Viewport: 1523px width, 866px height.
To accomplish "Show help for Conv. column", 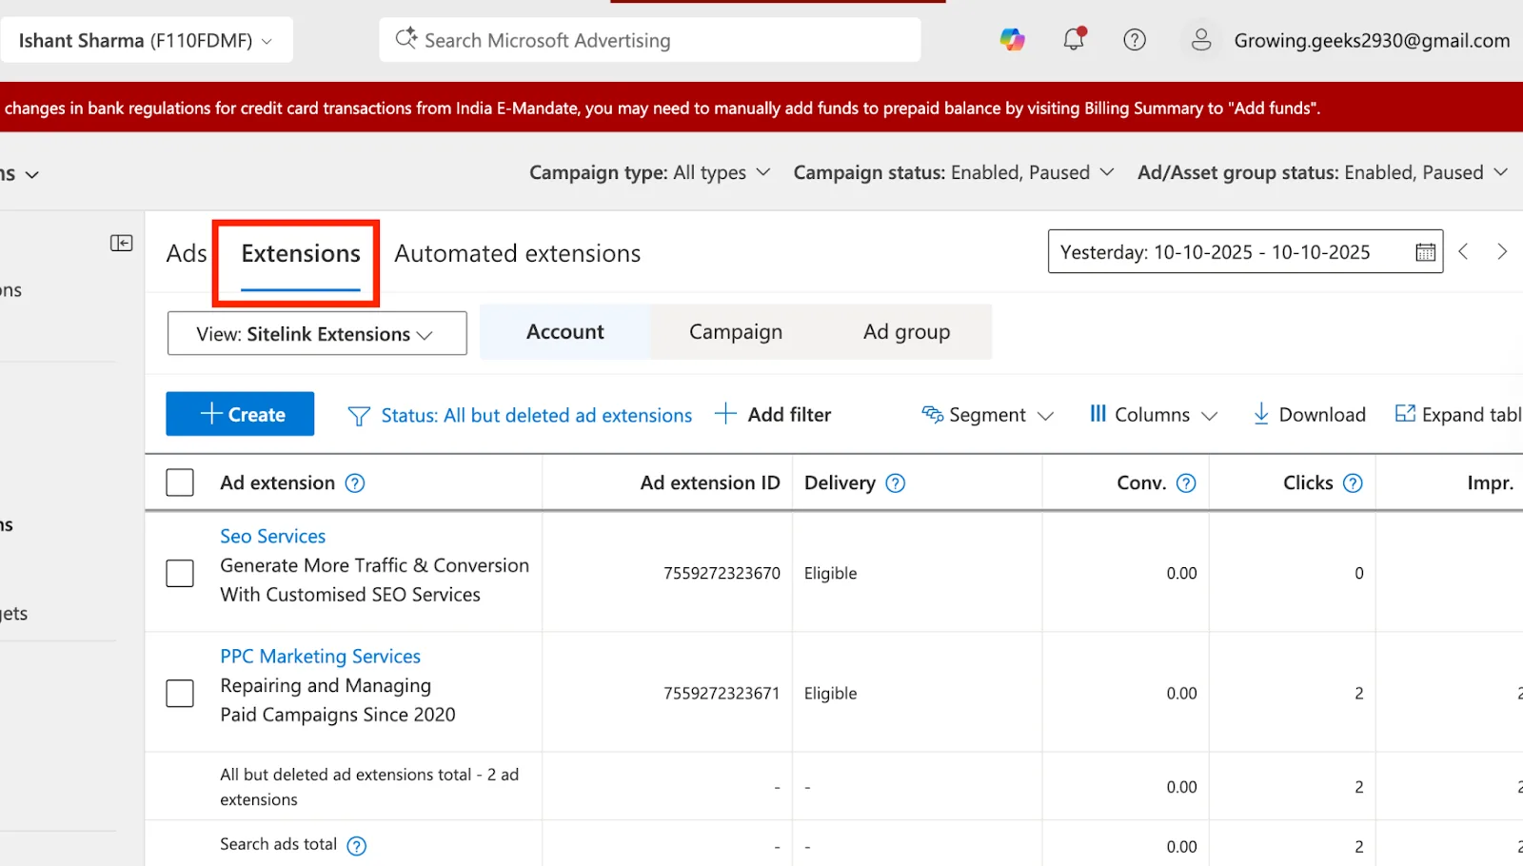I will [1186, 483].
